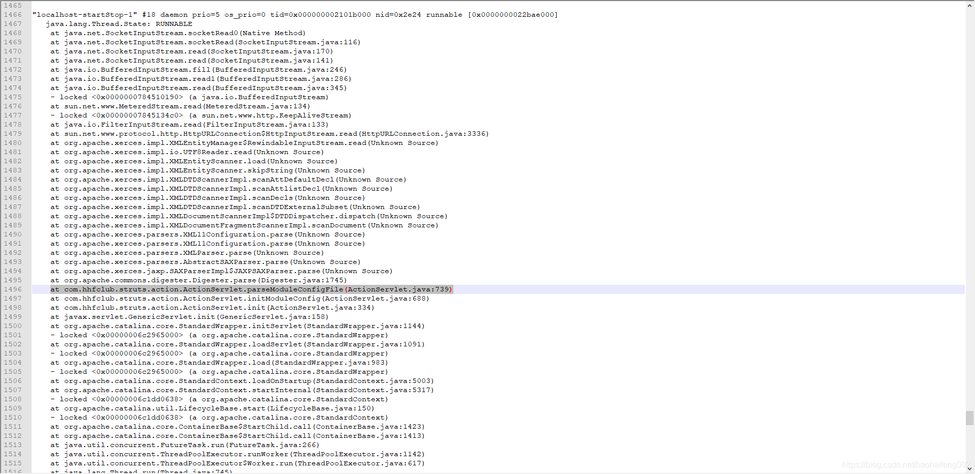Click the GenericServlet.init line

pos(189,317)
